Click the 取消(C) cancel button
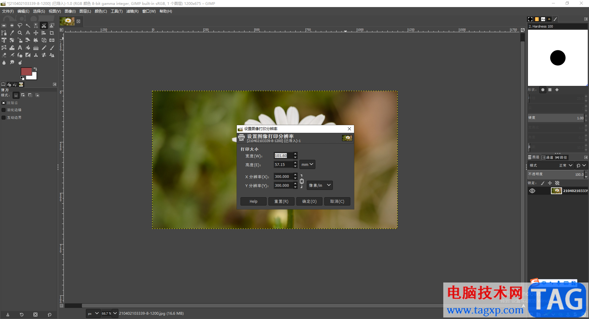The image size is (589, 319). click(337, 202)
